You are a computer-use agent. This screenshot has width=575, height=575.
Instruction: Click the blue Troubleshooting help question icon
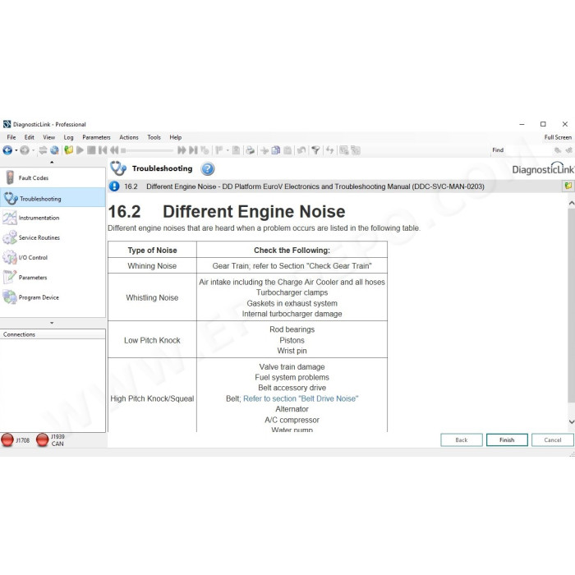(x=208, y=168)
